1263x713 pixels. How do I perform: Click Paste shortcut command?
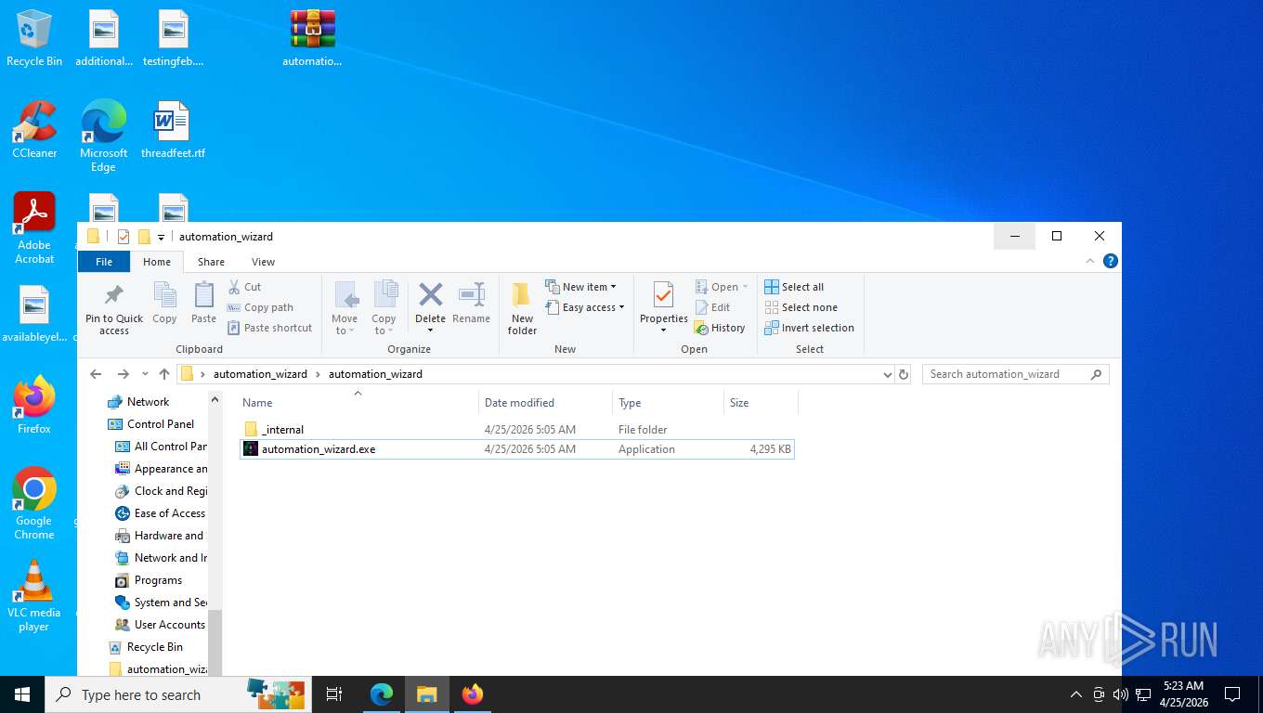pyautogui.click(x=269, y=328)
